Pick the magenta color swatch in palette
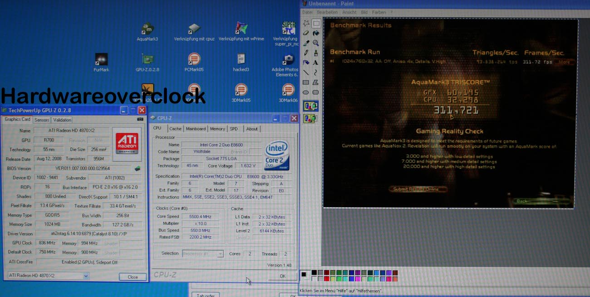The image size is (590, 297). point(358,278)
